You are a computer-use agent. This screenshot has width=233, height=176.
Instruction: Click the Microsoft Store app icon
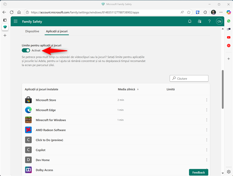tap(28, 100)
